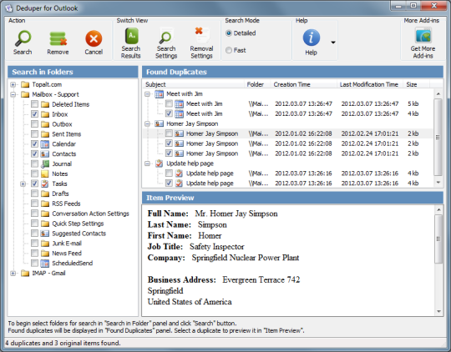
Task: Click the Item Preview scrollbar thumb
Action: point(438,239)
